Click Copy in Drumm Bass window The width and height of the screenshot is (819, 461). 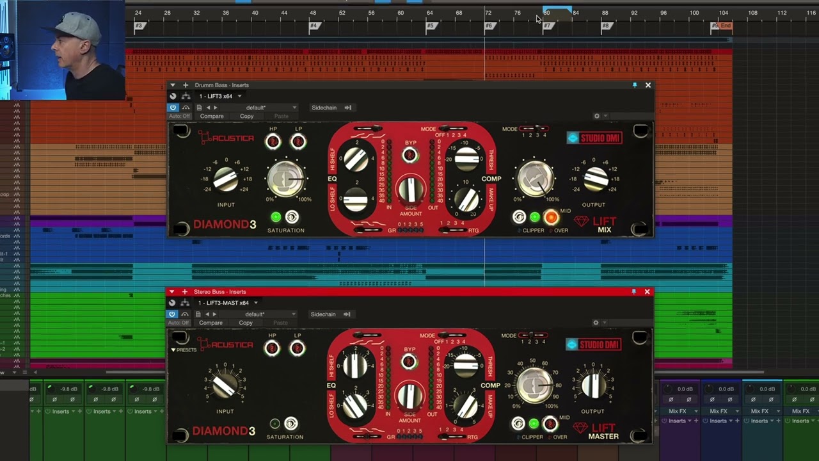click(247, 117)
